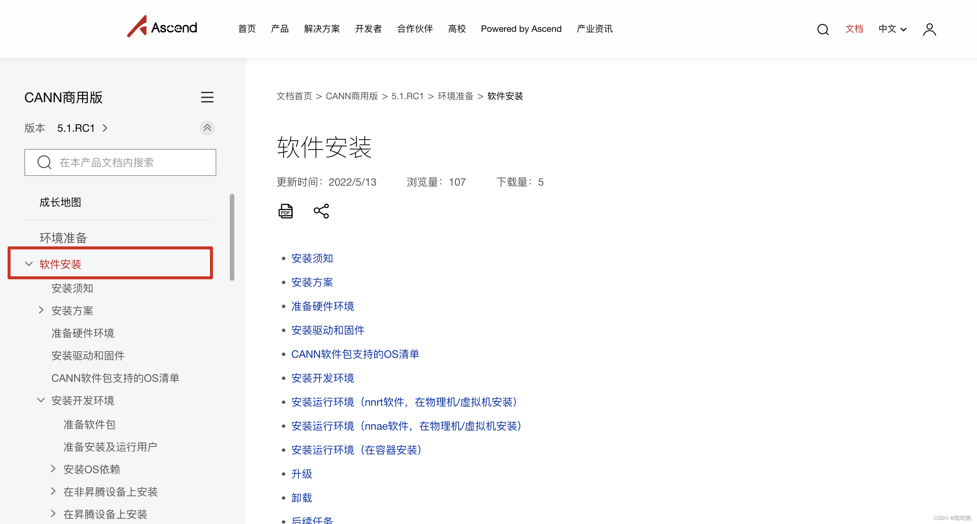Click the share icon under title
Viewport: 977px width, 524px height.
321,211
